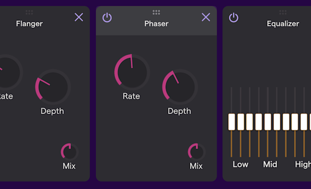Click the fourth Equalizer band slider handle
Image resolution: width=311 pixels, height=189 pixels.
[259, 122]
